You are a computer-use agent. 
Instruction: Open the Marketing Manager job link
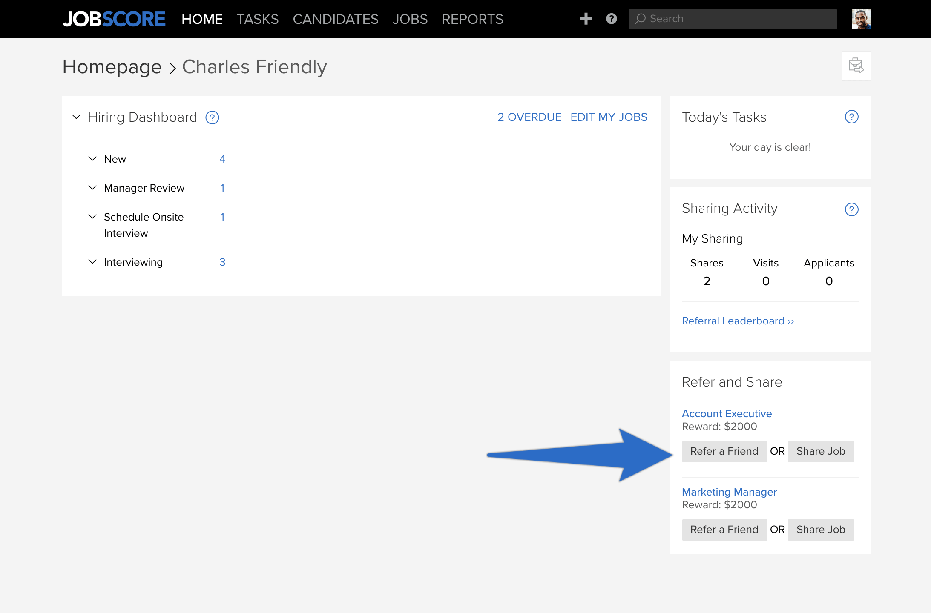pyautogui.click(x=730, y=492)
